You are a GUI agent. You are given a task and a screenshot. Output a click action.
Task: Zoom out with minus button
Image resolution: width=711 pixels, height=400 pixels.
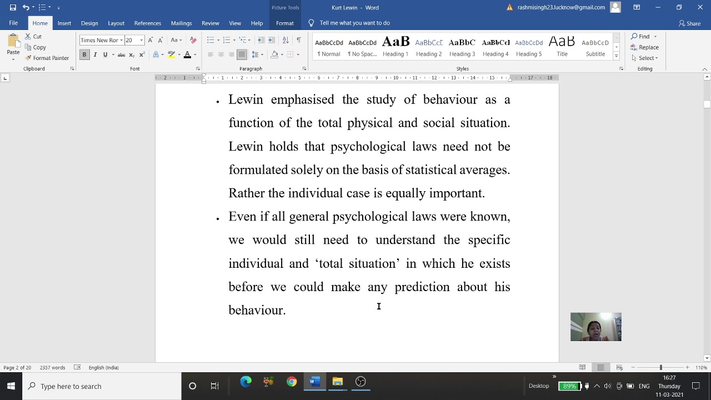click(x=633, y=367)
